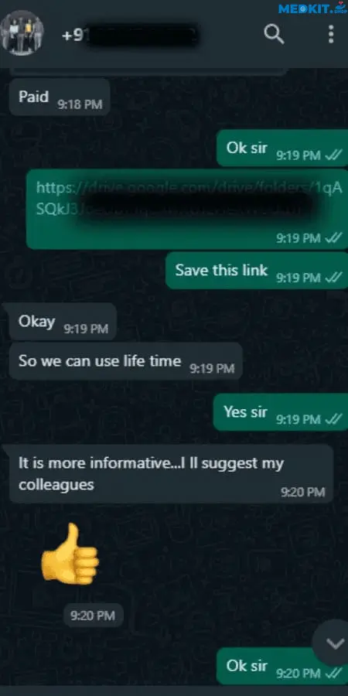The image size is (348, 696).
Task: Click the MEDKIT logo watermark
Action: (x=312, y=8)
